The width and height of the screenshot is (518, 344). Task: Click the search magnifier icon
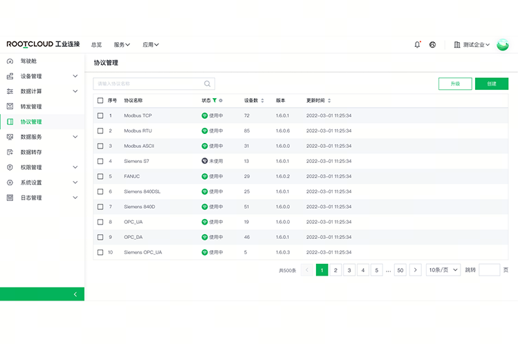(207, 84)
